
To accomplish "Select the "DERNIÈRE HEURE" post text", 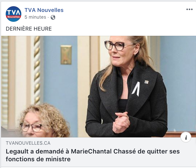I will (x=29, y=29).
